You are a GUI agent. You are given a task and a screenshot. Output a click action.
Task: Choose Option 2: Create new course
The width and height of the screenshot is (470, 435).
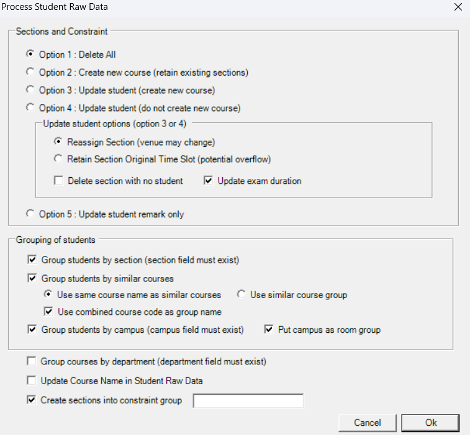pyautogui.click(x=30, y=72)
